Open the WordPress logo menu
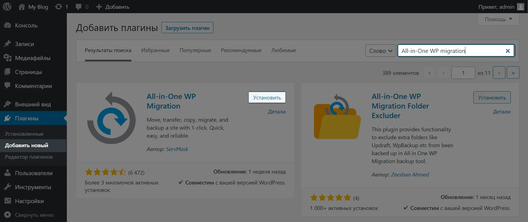This screenshot has height=222, width=528. pyautogui.click(x=7, y=7)
